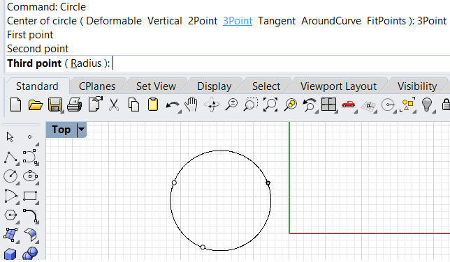Select the arrow pointer tool in sidebar
Image resolution: width=450 pixels, height=262 pixels.
tap(10, 137)
